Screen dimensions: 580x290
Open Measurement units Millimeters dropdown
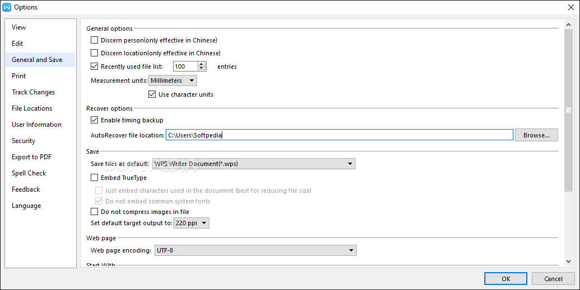click(173, 80)
